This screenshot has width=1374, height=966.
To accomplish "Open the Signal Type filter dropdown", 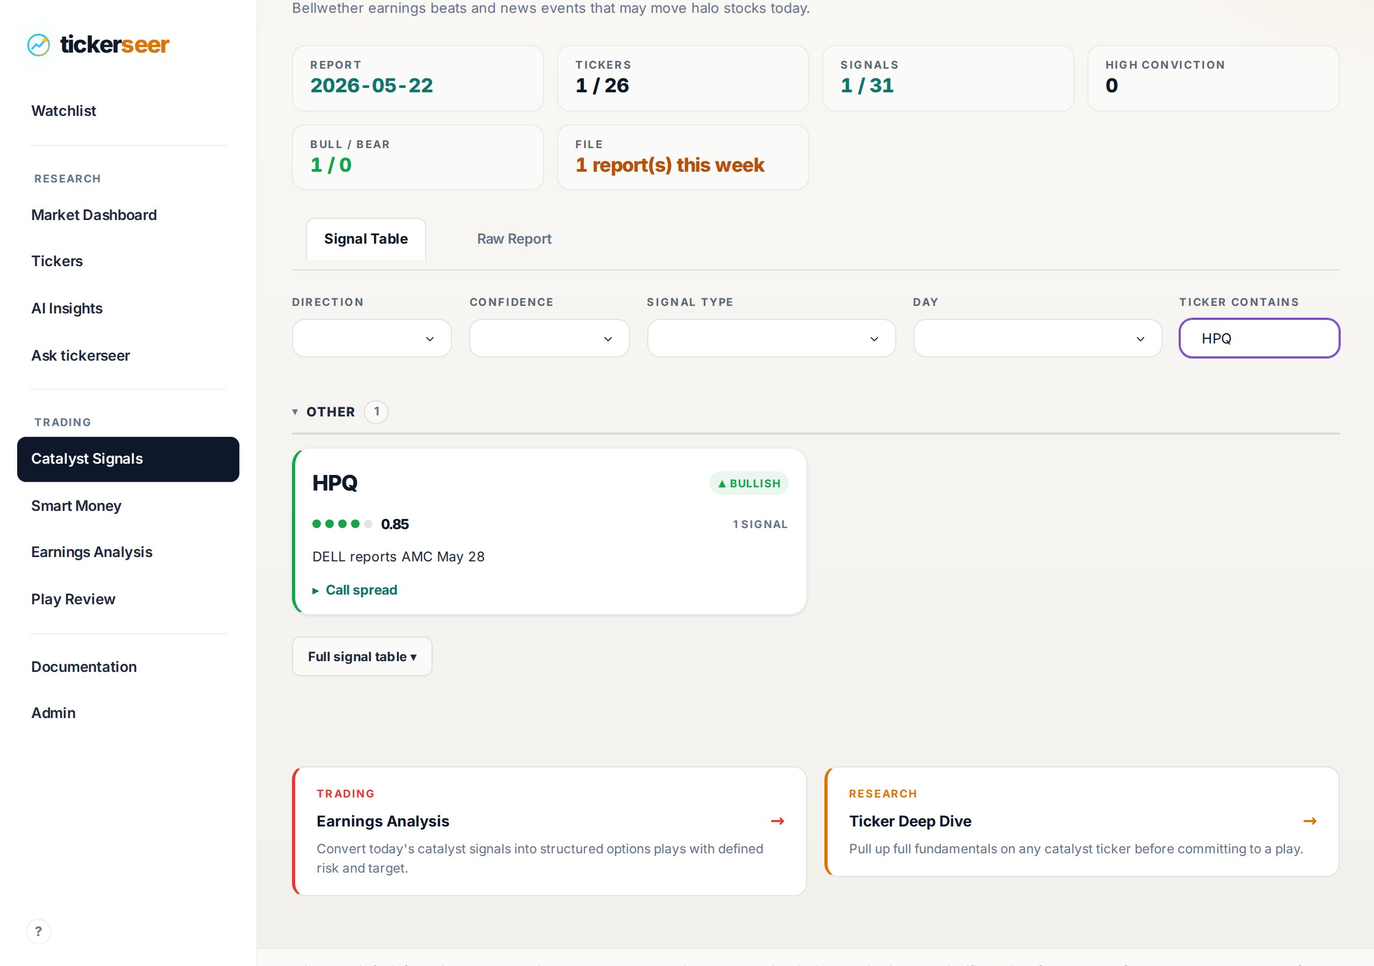I will tap(771, 338).
